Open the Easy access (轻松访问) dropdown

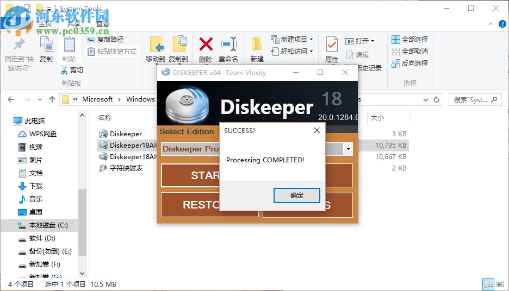point(292,51)
